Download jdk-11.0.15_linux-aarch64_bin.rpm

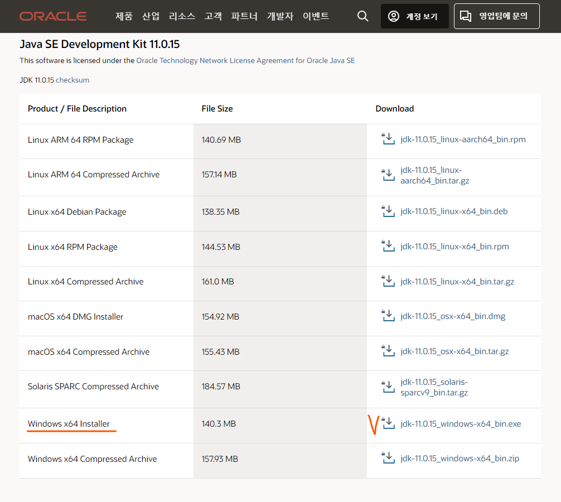click(463, 139)
